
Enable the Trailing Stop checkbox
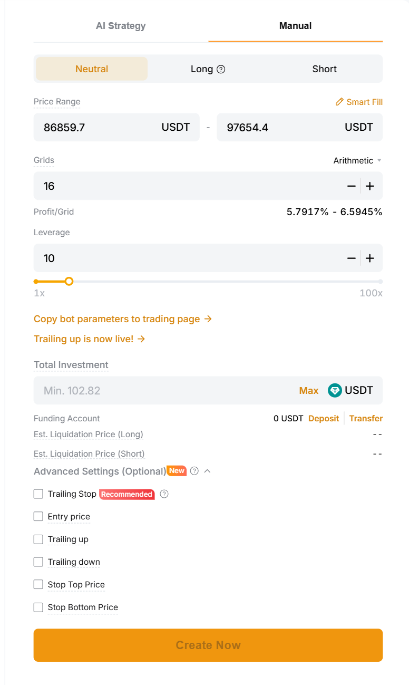(38, 494)
